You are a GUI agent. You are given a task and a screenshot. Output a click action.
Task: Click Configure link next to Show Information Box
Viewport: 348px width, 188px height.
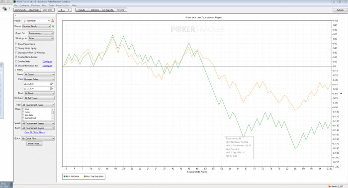[x=47, y=66]
